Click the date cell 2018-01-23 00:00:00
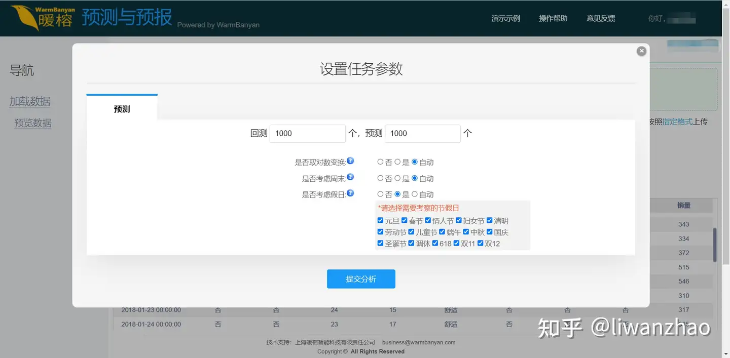The width and height of the screenshot is (730, 358). [151, 310]
